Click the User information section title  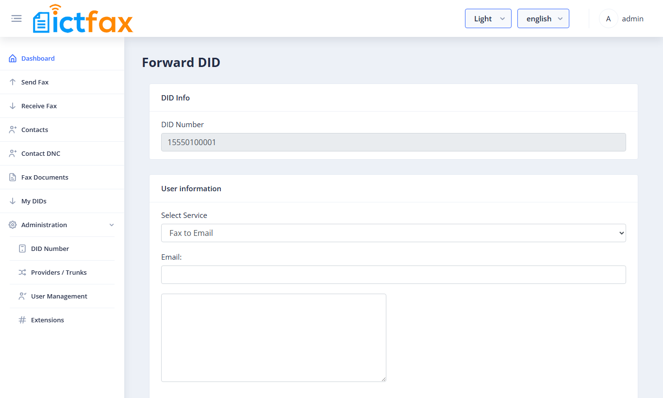(x=191, y=188)
